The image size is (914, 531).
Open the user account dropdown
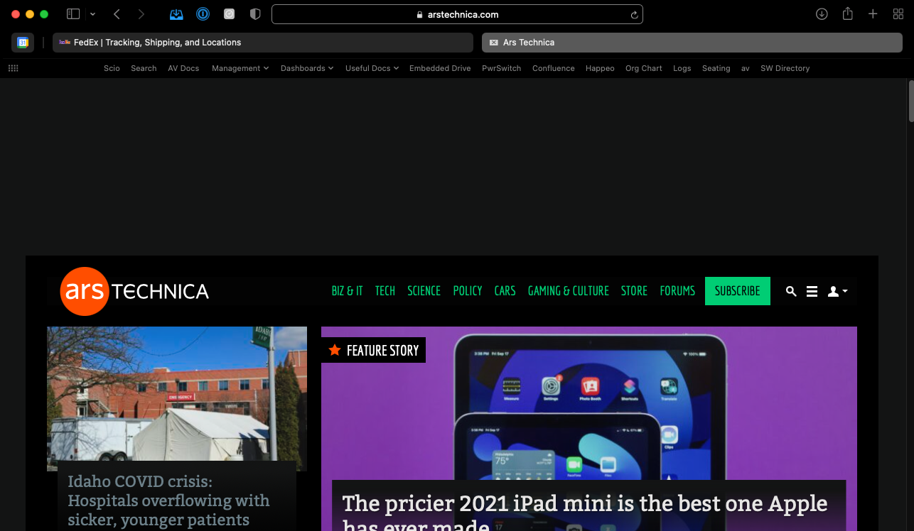(x=837, y=291)
